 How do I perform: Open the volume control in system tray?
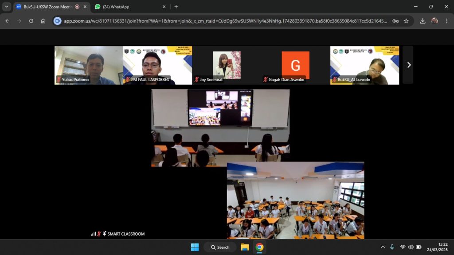[411, 247]
